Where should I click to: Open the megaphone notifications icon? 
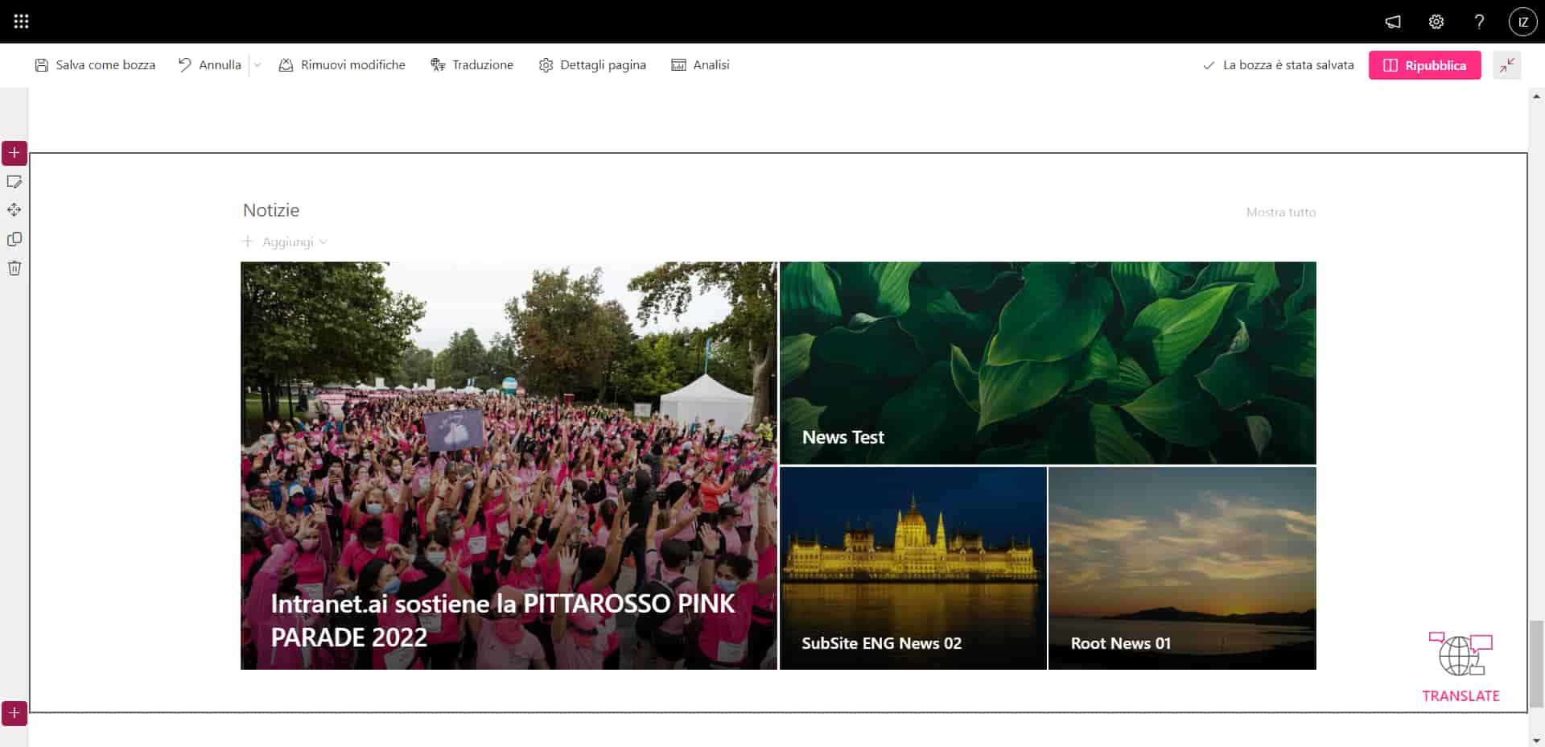pos(1393,22)
